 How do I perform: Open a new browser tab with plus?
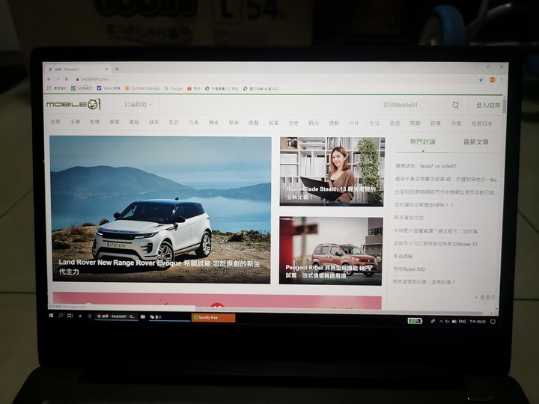[x=118, y=69]
